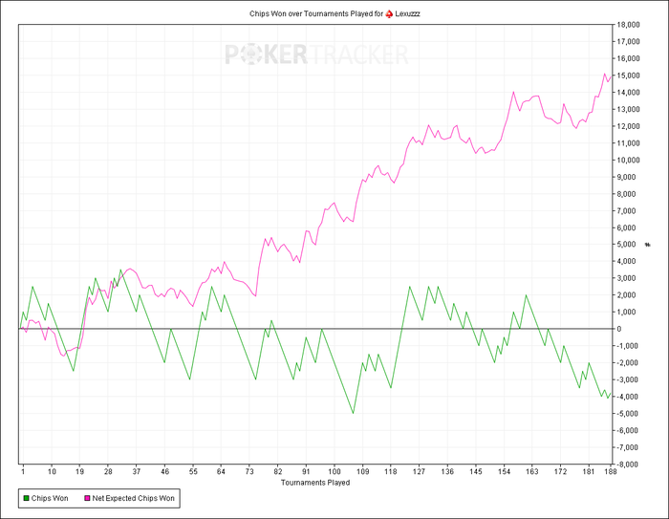Click the -1,000 y-axis value

click(628, 346)
